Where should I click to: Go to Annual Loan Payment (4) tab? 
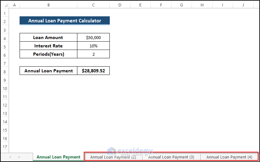coord(229,157)
